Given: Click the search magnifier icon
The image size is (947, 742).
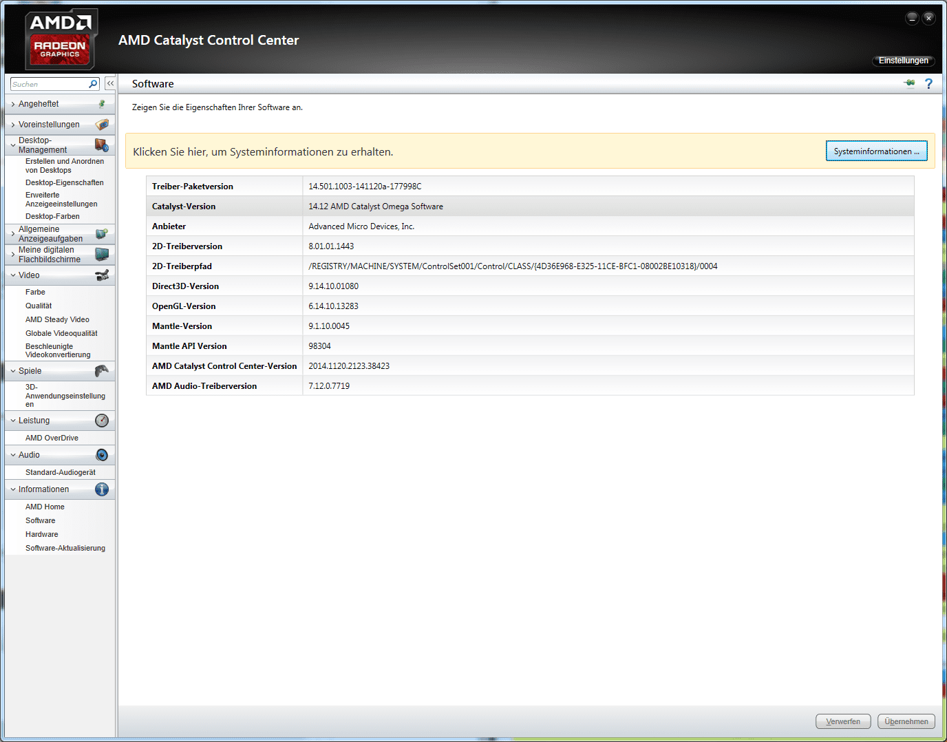Looking at the screenshot, I should pyautogui.click(x=94, y=84).
